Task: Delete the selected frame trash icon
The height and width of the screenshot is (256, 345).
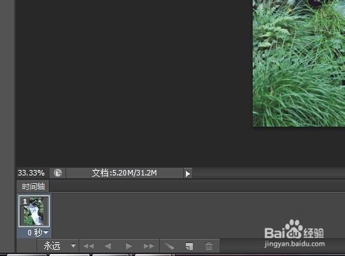Action: point(209,246)
